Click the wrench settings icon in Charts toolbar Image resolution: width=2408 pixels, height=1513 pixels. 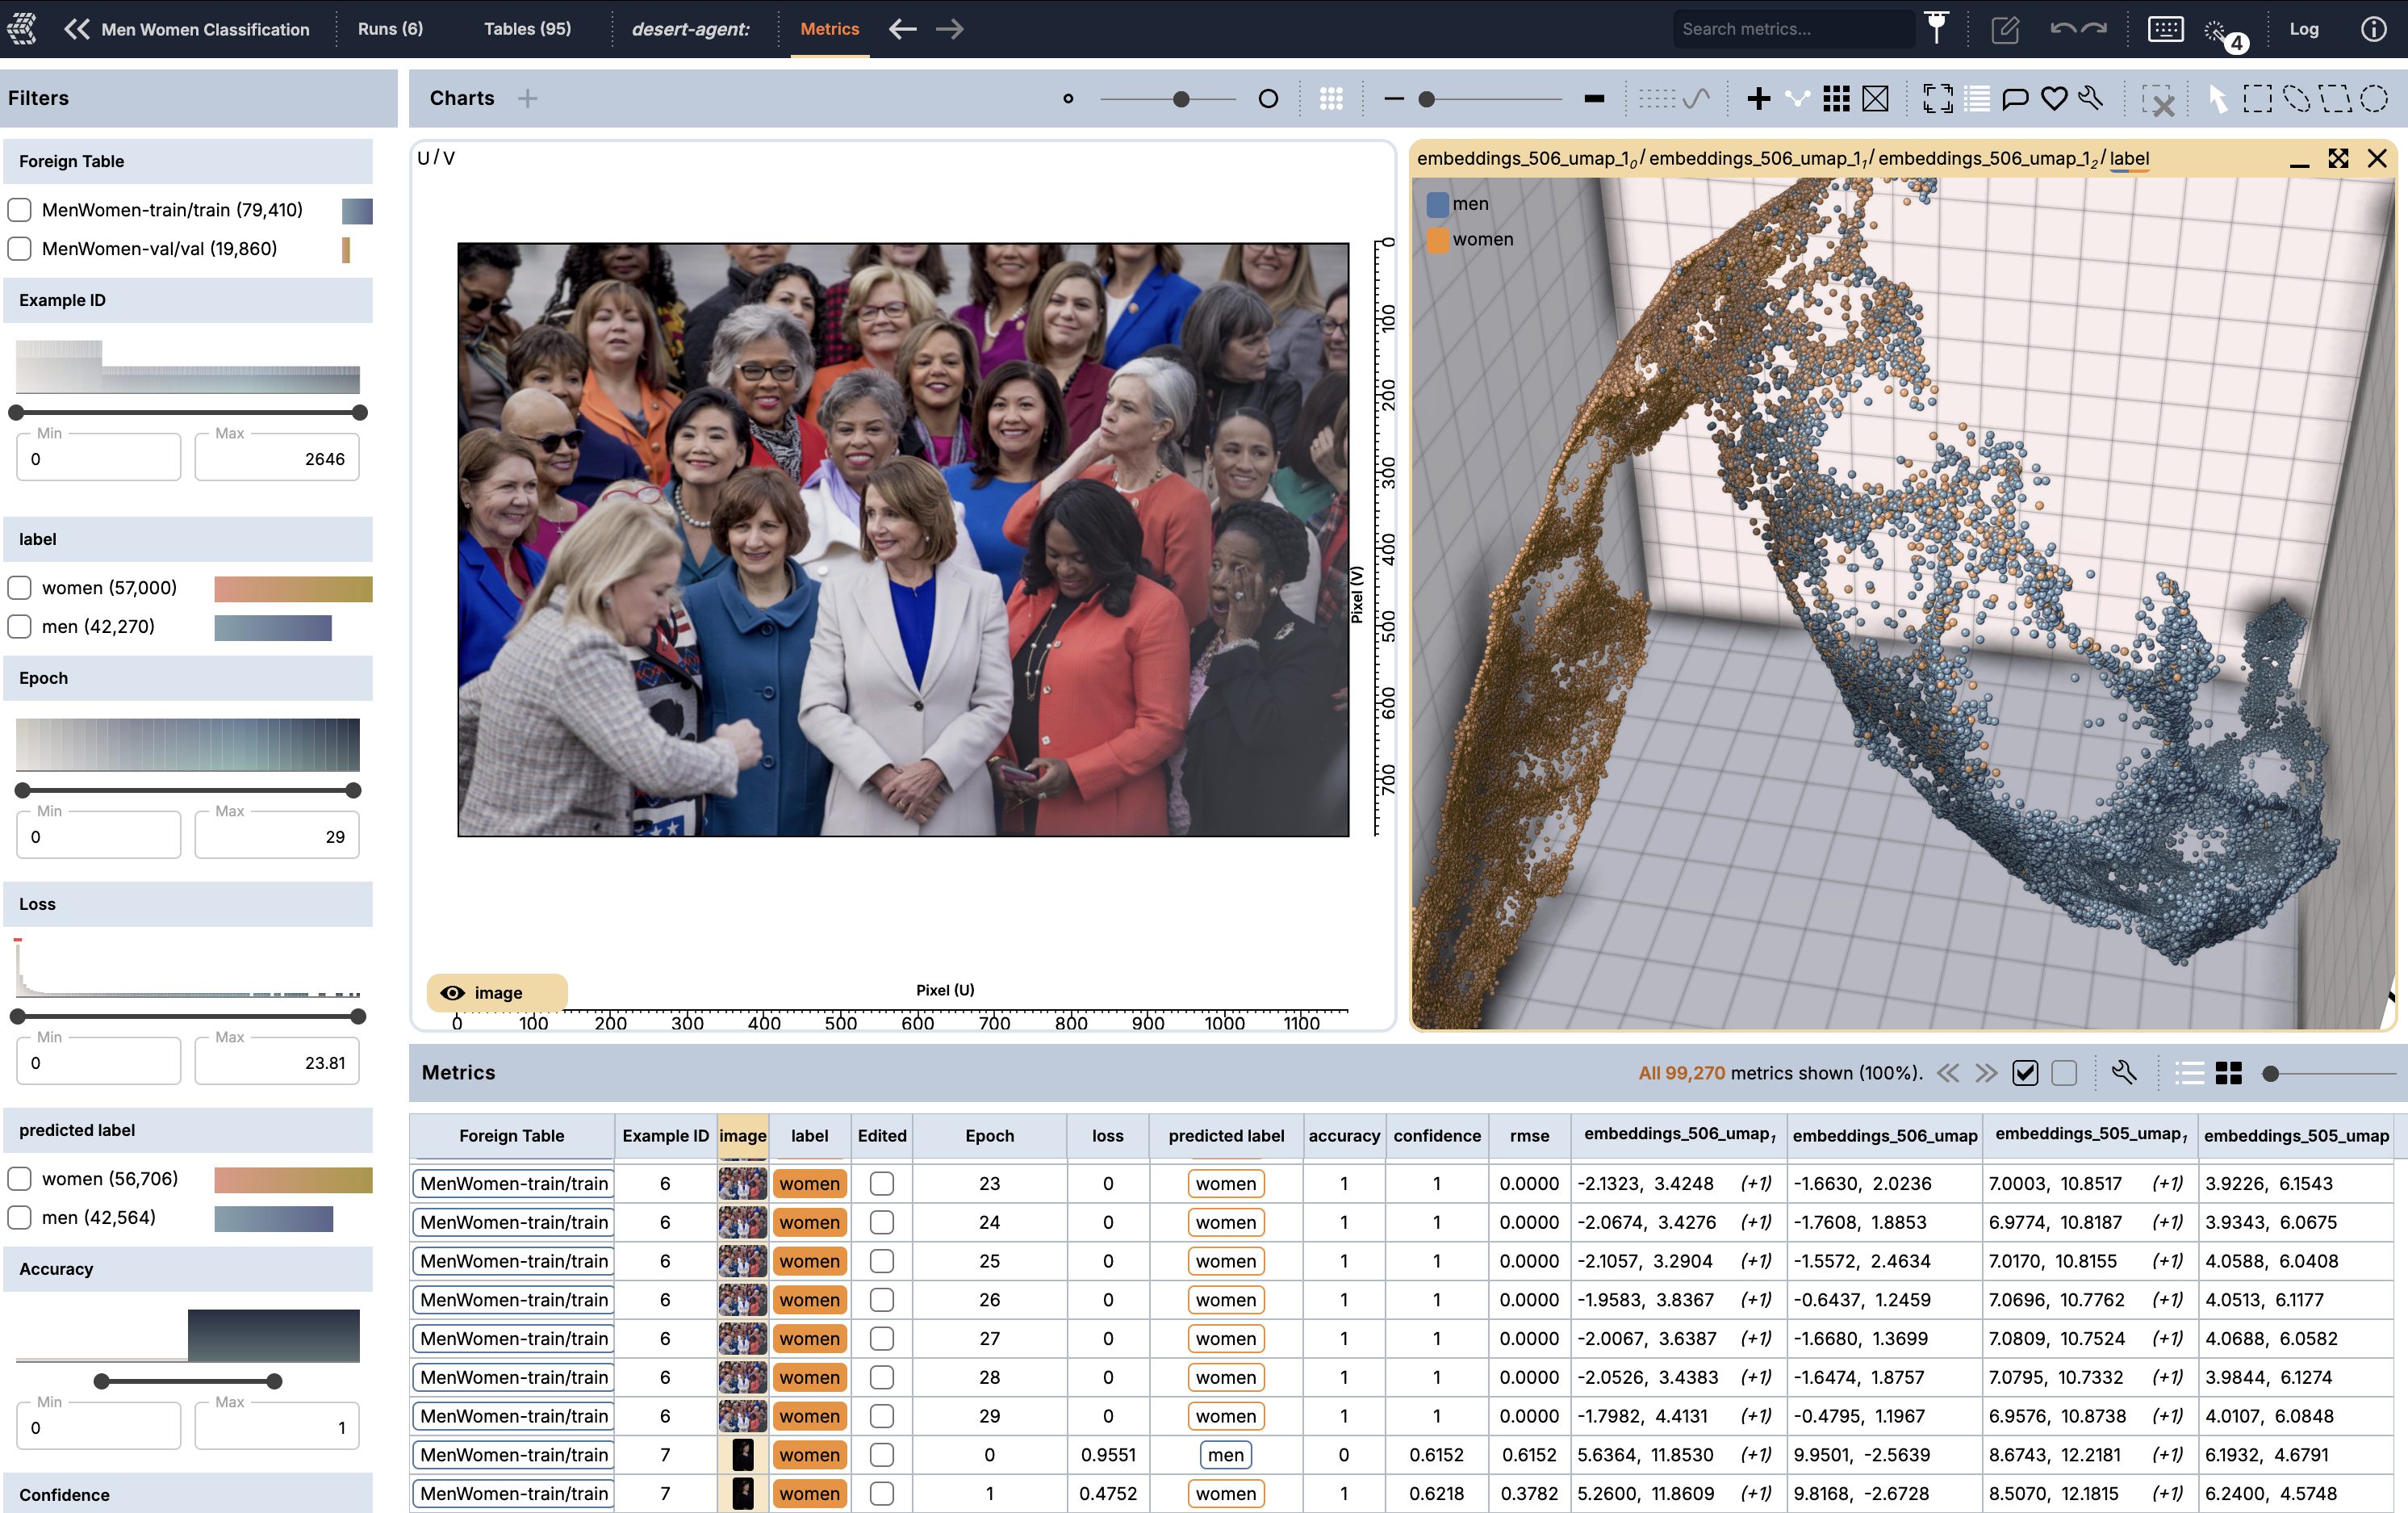pos(2091,98)
